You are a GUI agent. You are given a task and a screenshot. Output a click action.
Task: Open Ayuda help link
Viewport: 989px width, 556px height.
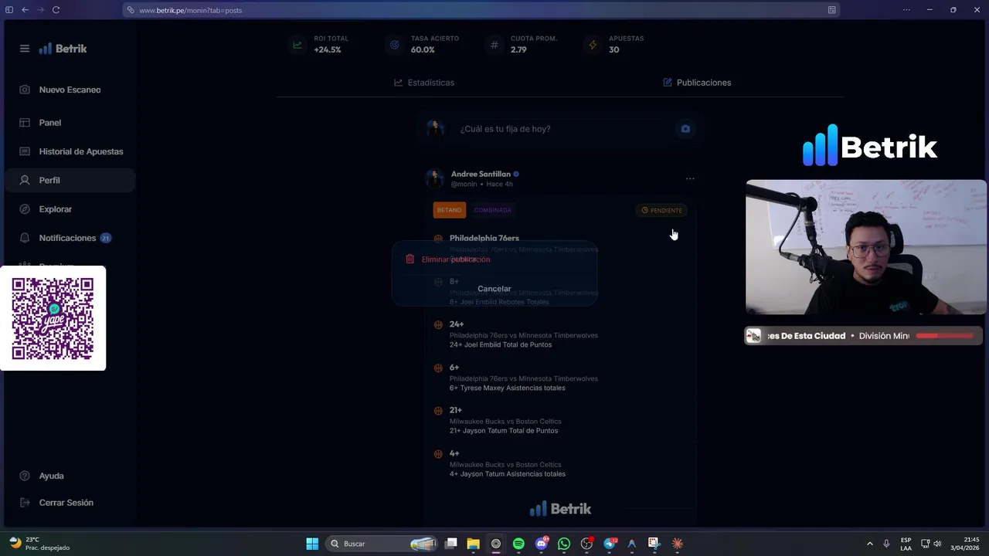[52, 476]
